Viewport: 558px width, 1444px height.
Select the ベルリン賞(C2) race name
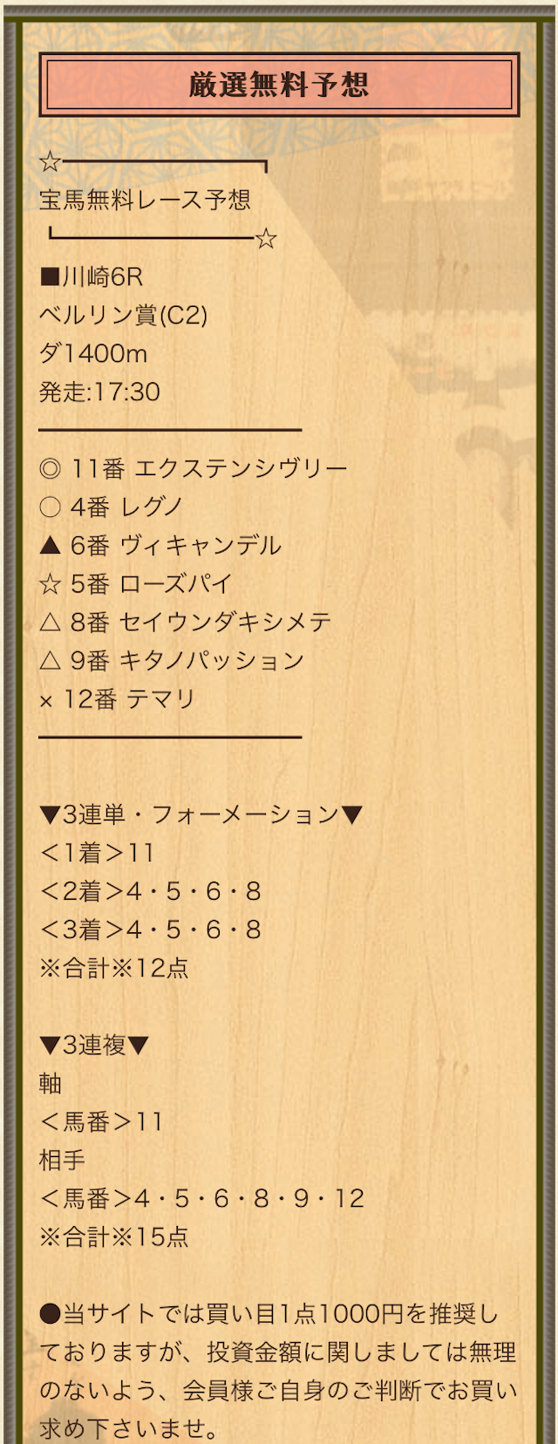pyautogui.click(x=124, y=316)
